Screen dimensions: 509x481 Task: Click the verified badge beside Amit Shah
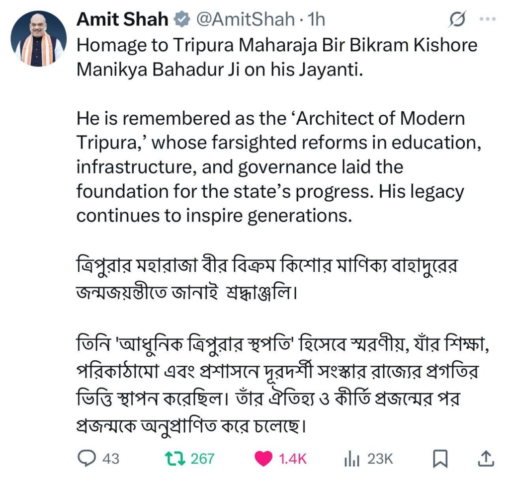coord(182,19)
